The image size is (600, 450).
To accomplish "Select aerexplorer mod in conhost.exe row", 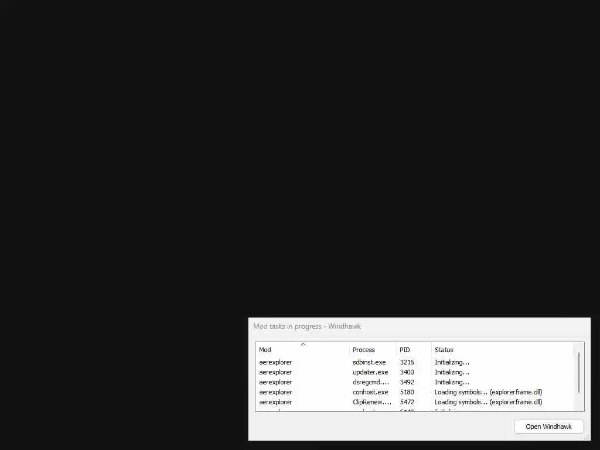I will click(275, 392).
